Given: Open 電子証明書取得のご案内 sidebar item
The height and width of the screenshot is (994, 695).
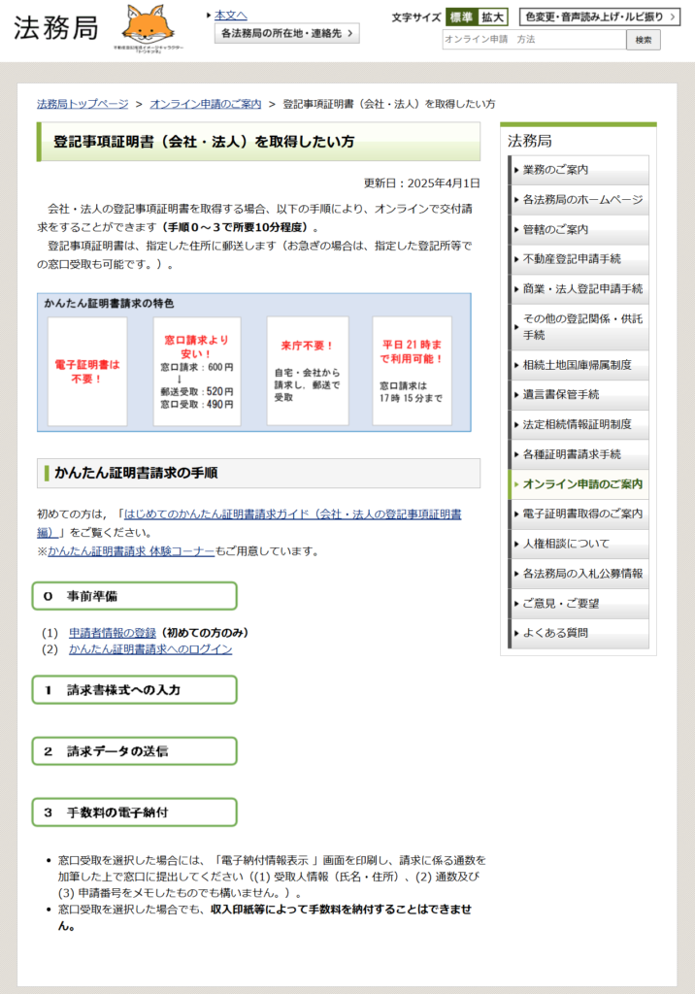Looking at the screenshot, I should [x=579, y=514].
